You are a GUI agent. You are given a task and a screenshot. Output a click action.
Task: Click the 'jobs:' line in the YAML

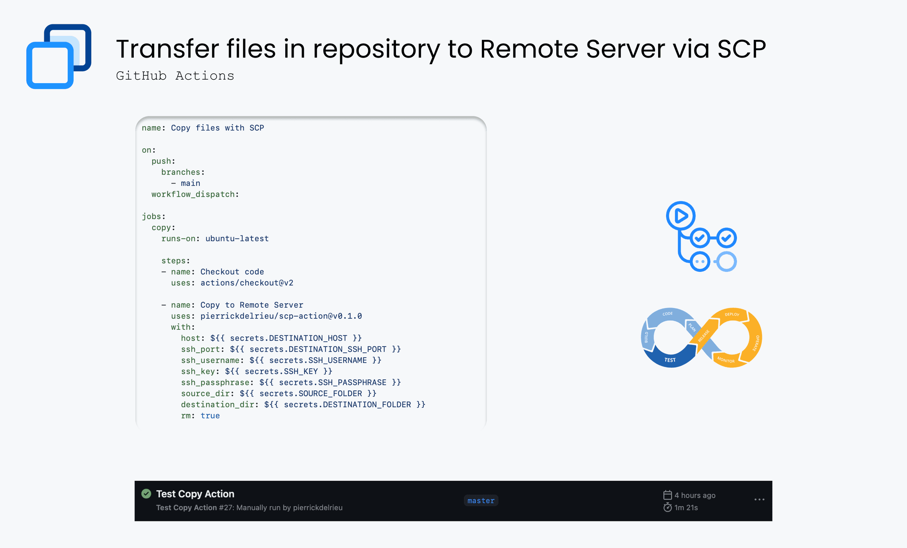click(x=154, y=216)
